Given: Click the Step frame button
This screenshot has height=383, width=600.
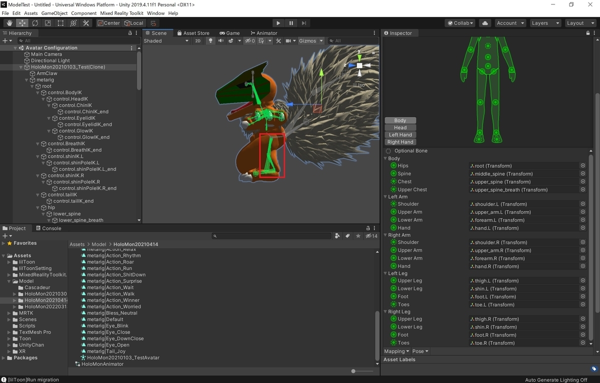Looking at the screenshot, I should click(304, 23).
